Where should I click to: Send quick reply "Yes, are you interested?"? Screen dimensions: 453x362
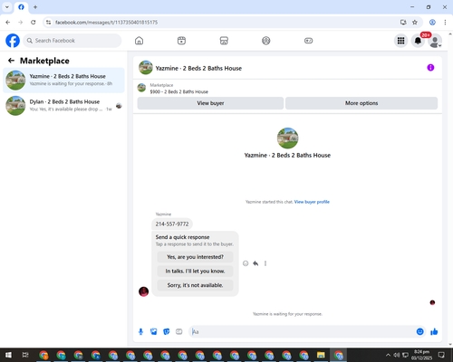(195, 257)
